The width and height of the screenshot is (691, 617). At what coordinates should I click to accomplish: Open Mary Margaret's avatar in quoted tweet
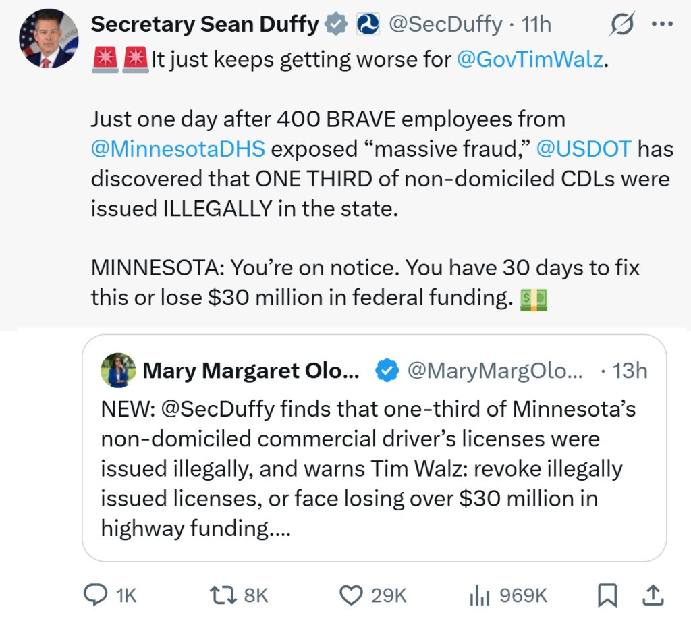pyautogui.click(x=118, y=371)
